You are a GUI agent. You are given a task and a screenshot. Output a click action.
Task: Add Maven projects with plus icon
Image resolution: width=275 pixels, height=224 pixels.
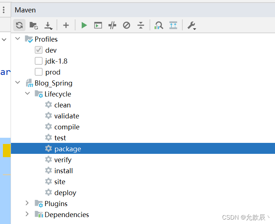66,25
